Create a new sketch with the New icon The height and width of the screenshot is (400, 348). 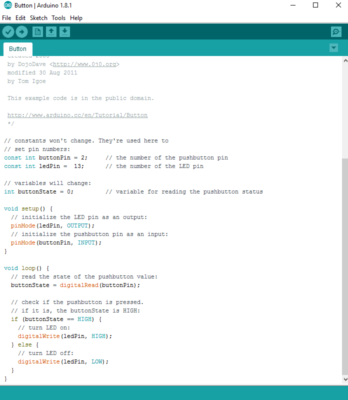click(x=38, y=32)
